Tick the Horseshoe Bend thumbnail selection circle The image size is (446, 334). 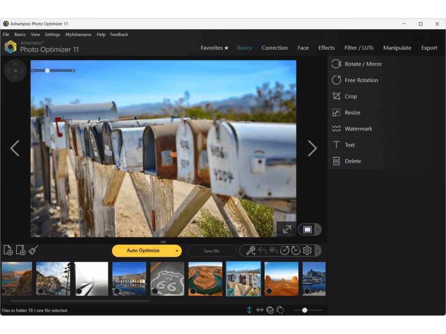[x=193, y=291]
